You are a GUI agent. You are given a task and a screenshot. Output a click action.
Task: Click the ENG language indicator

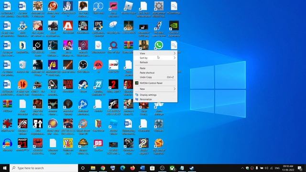tap(277, 168)
